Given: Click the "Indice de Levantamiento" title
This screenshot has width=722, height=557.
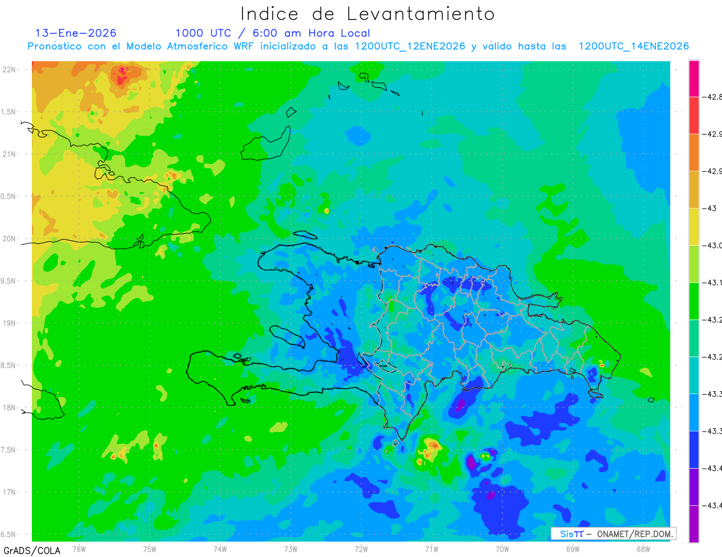Looking at the screenshot, I should point(368,14).
